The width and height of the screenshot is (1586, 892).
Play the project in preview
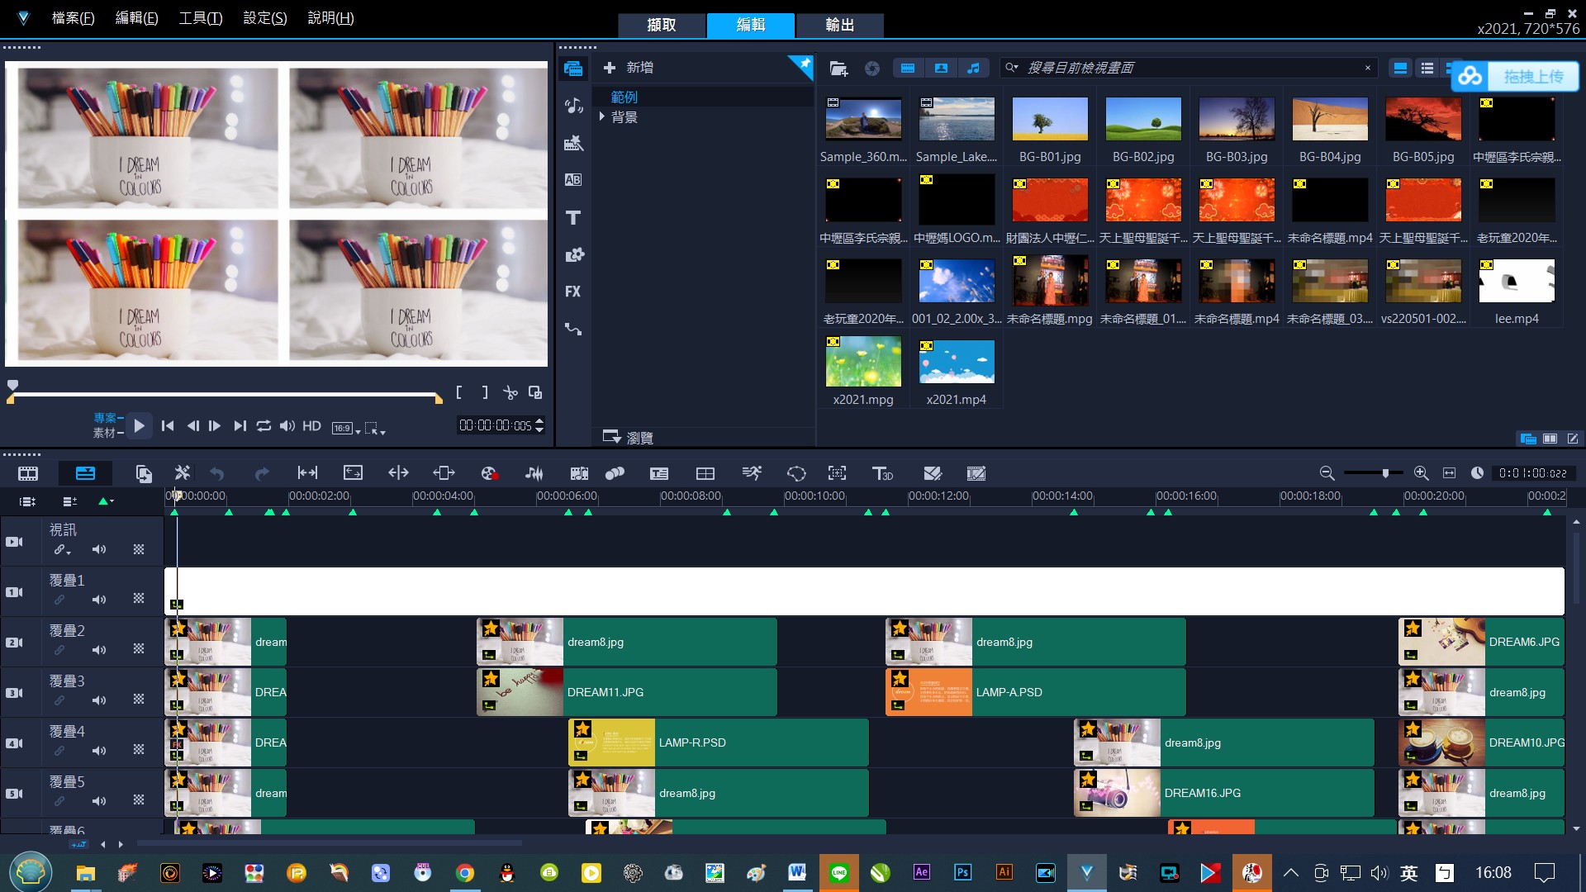point(139,426)
